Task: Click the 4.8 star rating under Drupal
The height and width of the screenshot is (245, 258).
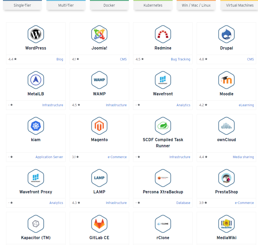Action: [x=203, y=59]
